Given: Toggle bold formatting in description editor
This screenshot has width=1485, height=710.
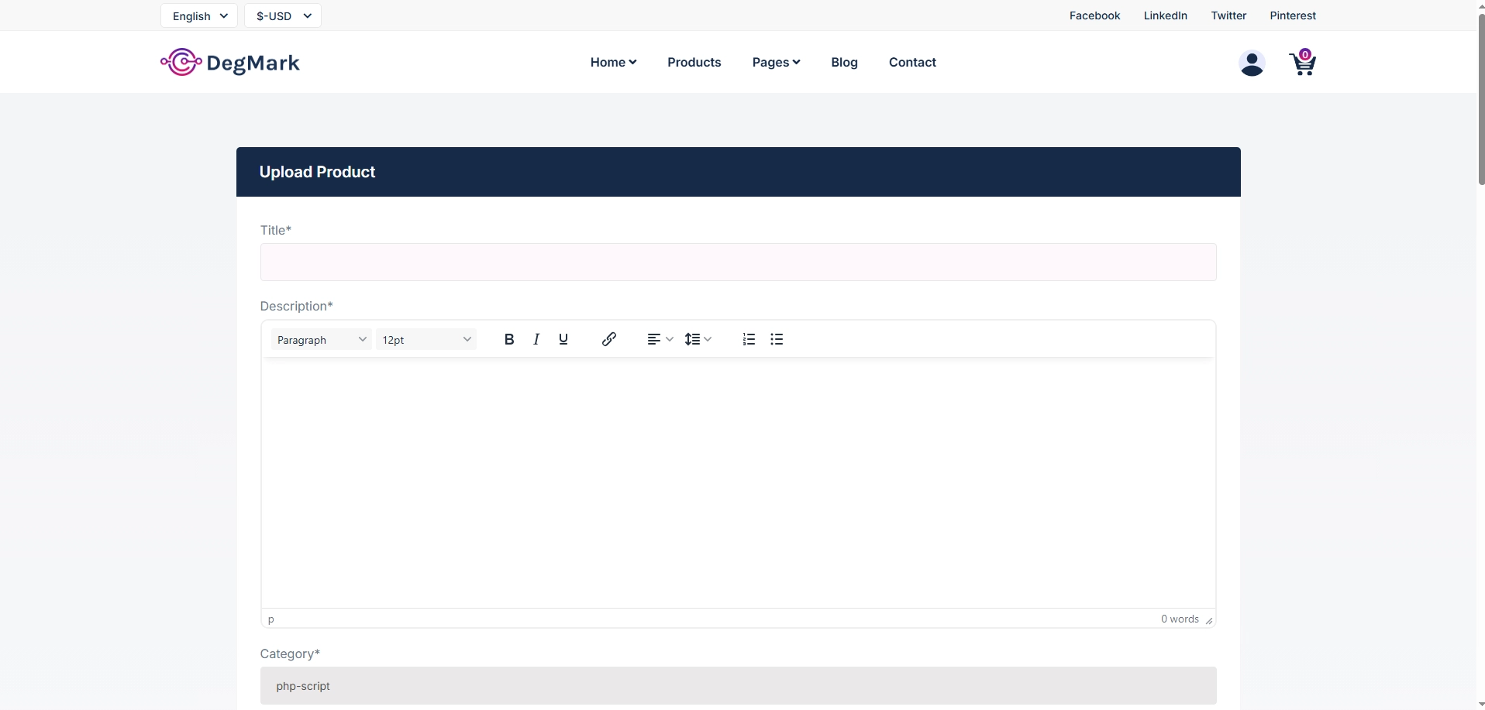Looking at the screenshot, I should click(x=509, y=339).
